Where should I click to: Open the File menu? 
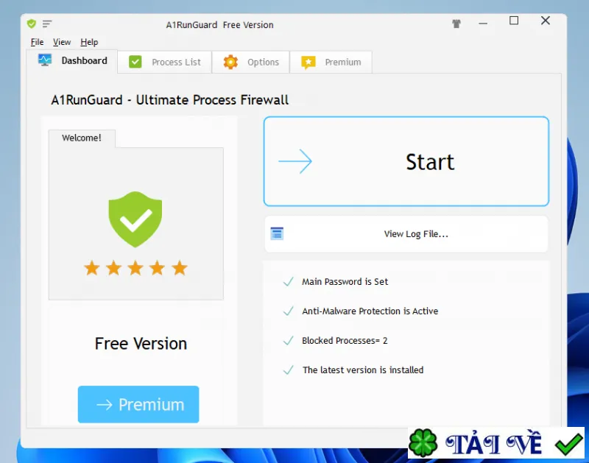[x=38, y=42]
